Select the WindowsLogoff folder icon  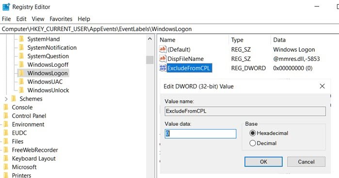21,64
